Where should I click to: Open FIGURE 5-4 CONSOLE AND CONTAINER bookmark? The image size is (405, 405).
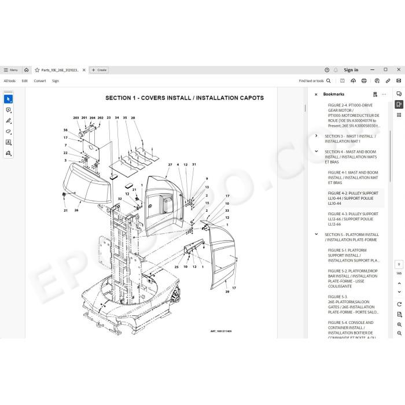coord(352,330)
